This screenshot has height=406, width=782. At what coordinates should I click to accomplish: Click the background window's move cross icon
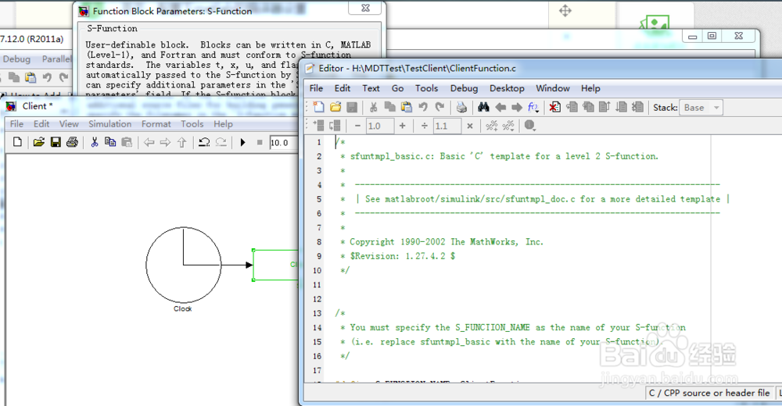click(565, 10)
